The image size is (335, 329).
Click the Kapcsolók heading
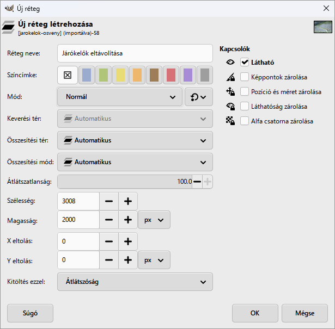tap(235, 49)
